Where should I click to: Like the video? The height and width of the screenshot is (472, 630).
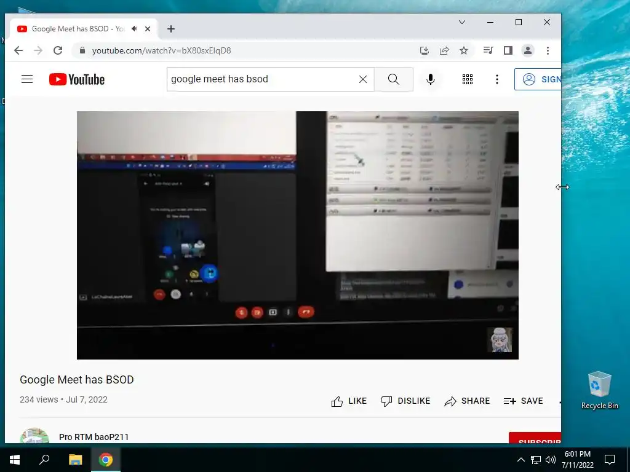349,401
